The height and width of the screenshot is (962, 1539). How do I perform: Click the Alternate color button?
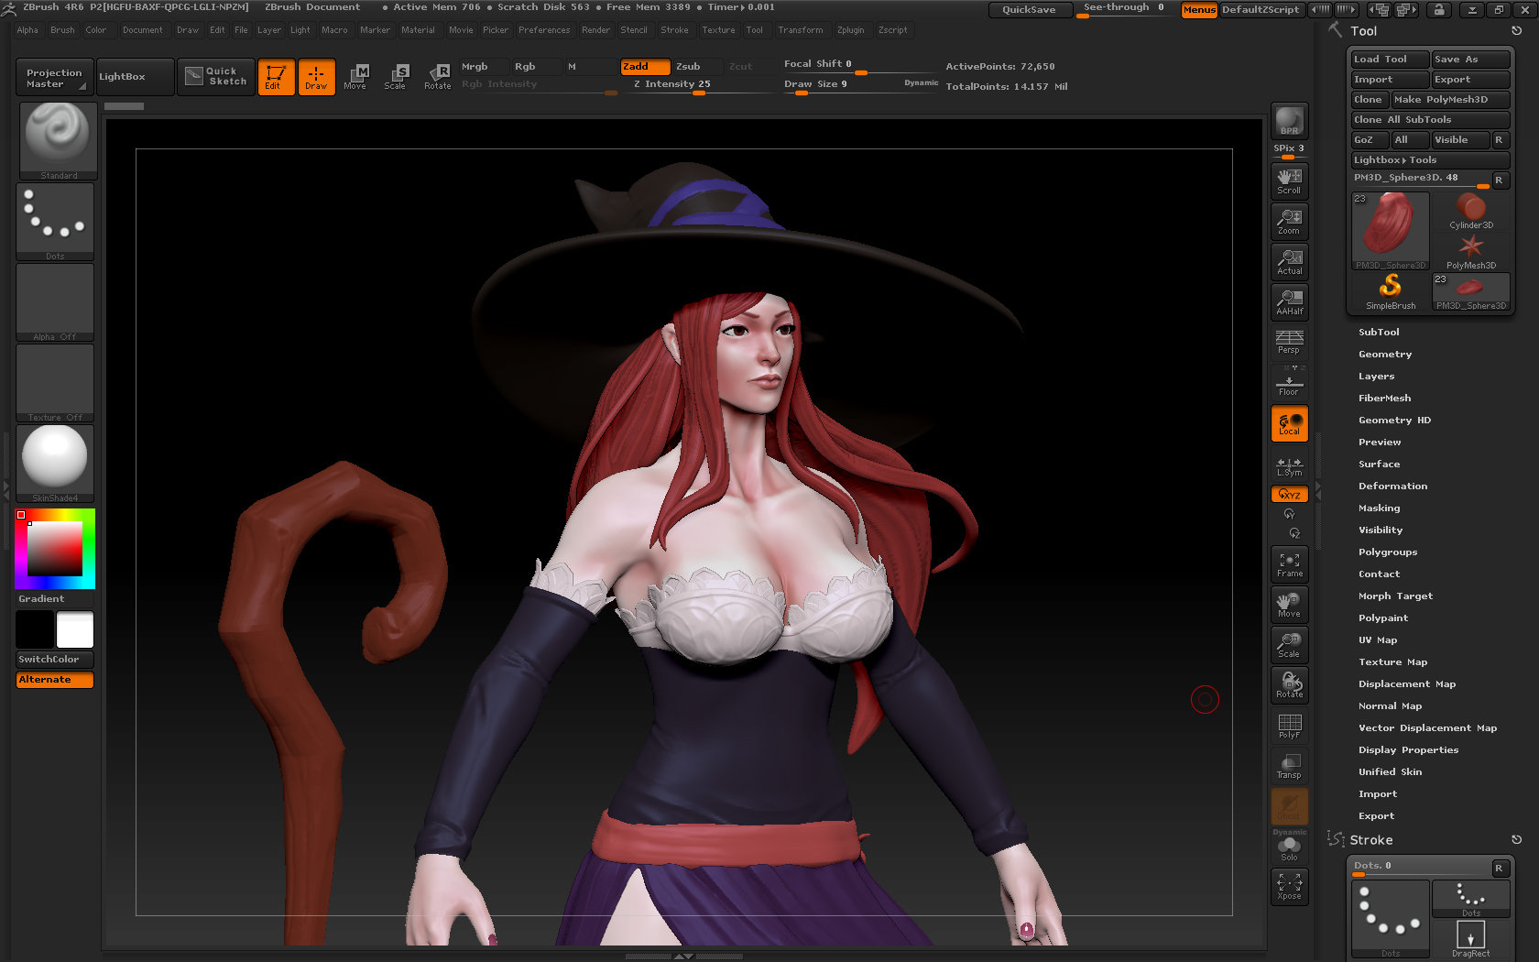point(55,680)
